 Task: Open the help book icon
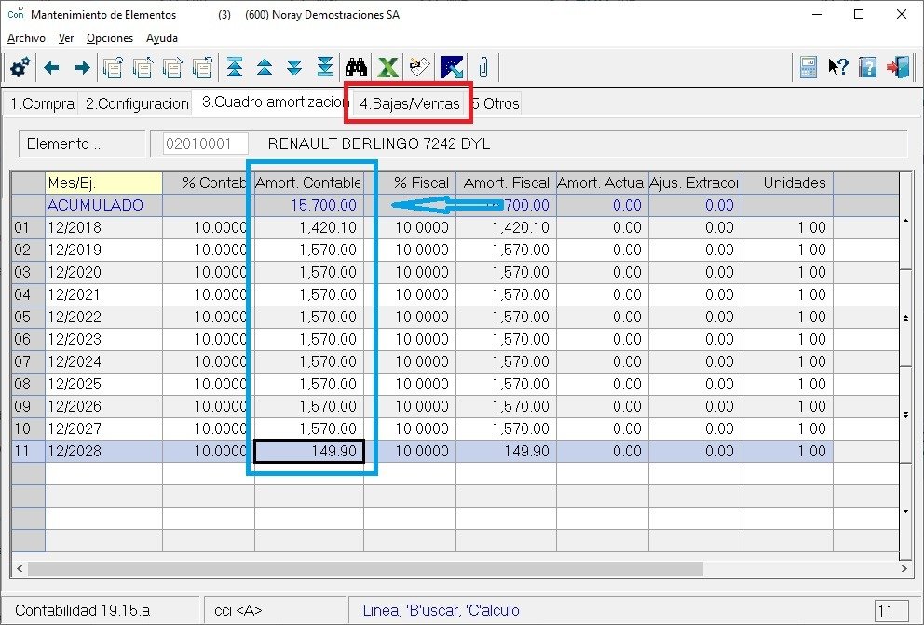tap(867, 68)
